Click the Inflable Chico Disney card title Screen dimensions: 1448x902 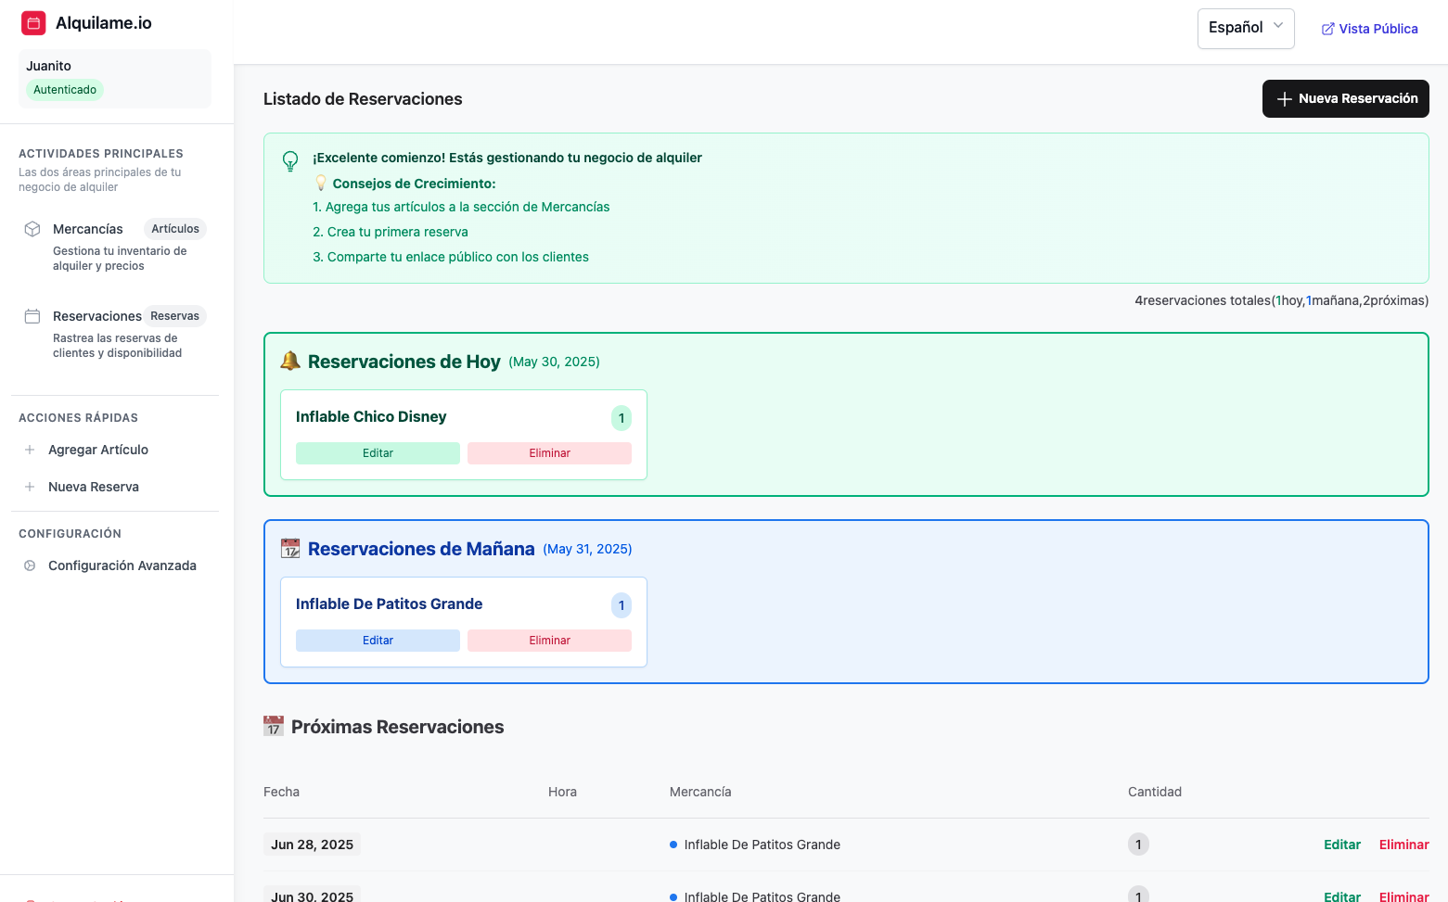pyautogui.click(x=371, y=417)
